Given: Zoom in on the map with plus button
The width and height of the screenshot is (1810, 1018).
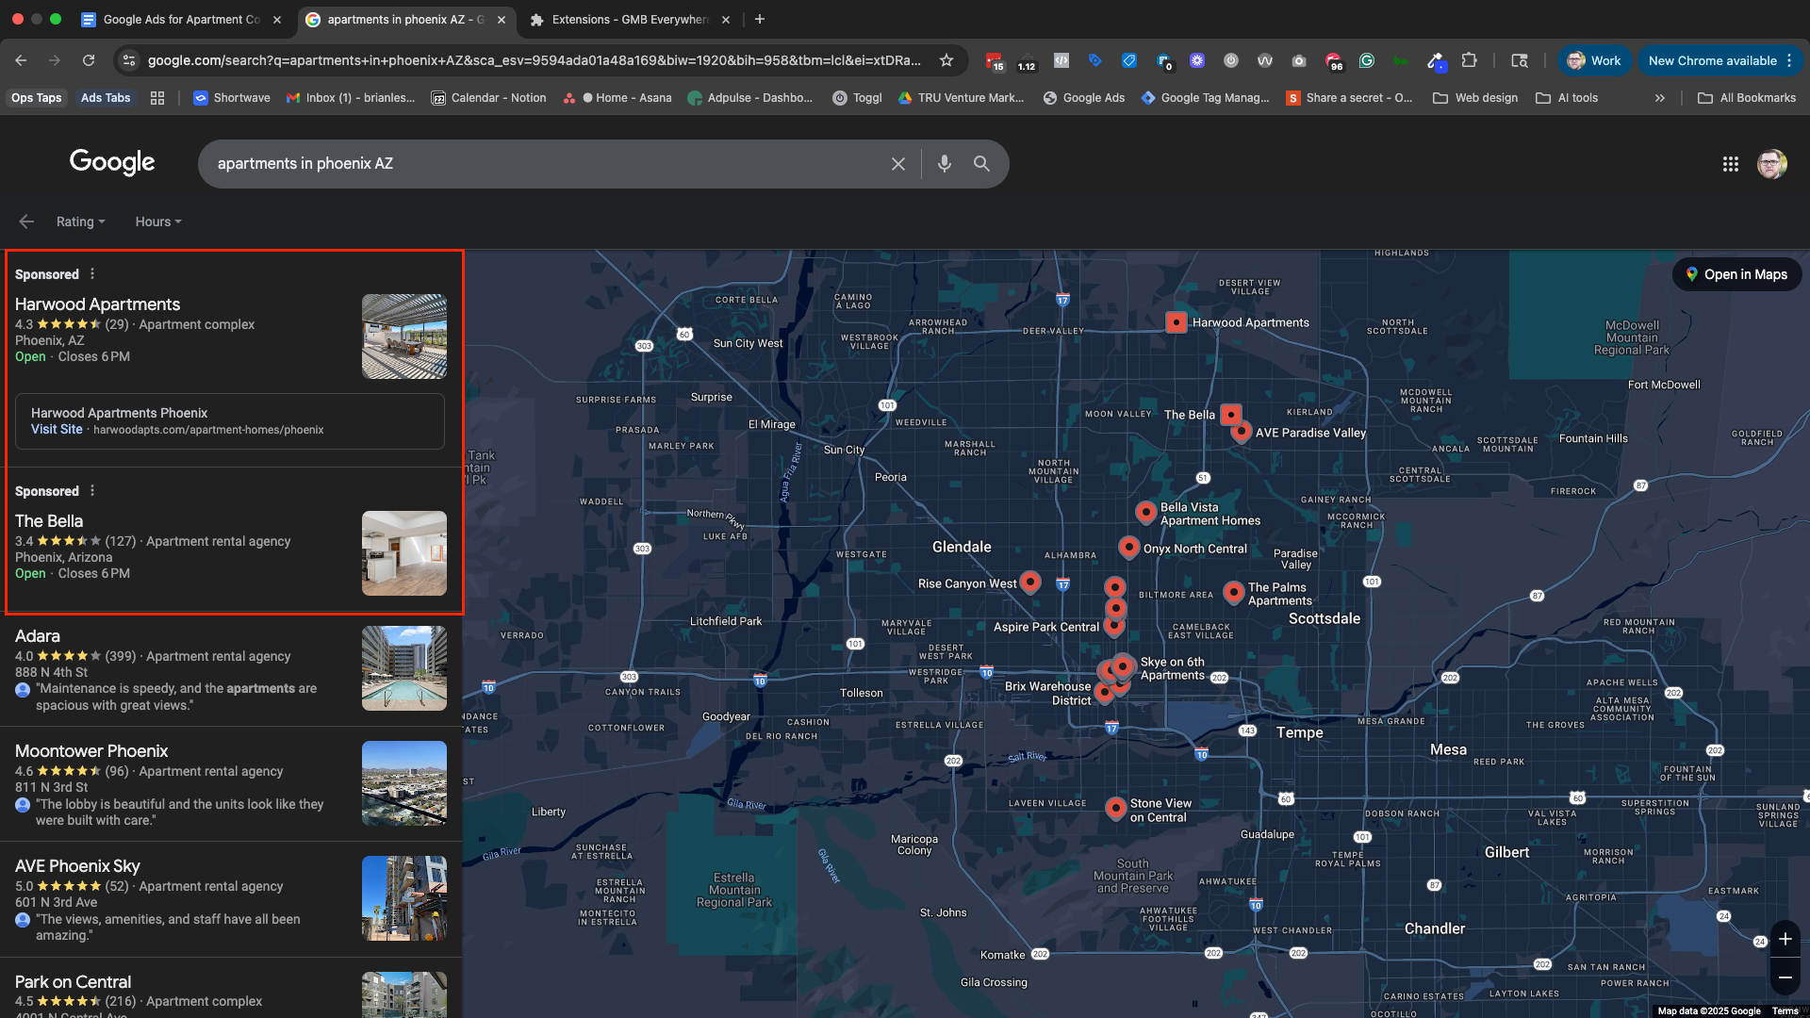Looking at the screenshot, I should pos(1785,939).
